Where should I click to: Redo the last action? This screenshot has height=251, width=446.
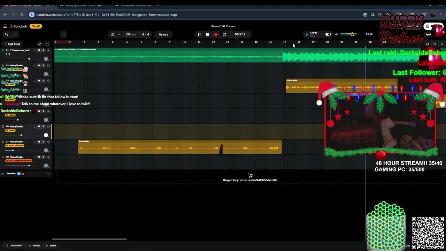tap(15, 34)
